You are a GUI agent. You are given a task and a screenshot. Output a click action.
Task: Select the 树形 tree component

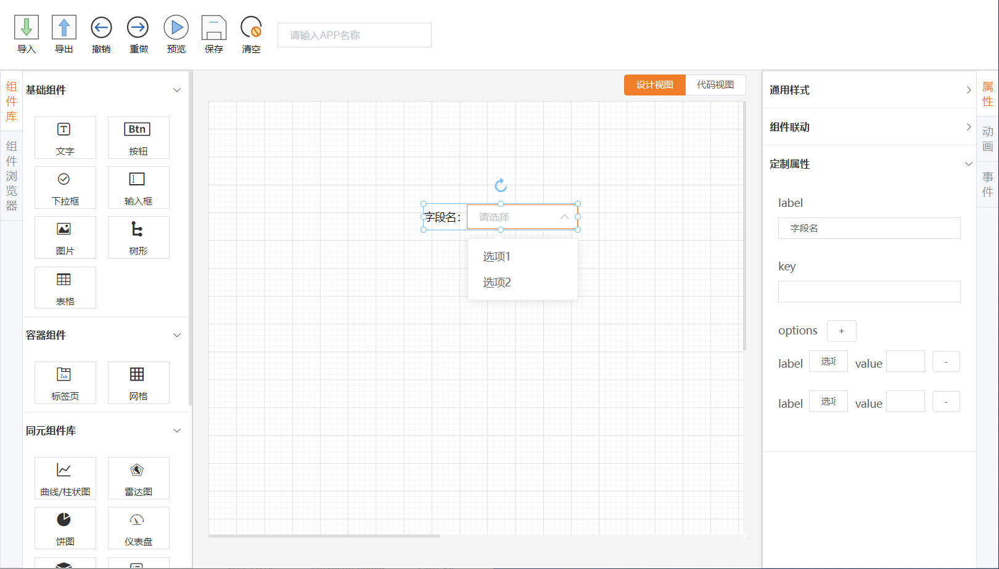138,238
